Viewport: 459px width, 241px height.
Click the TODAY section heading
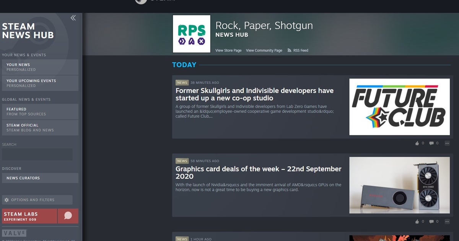184,65
